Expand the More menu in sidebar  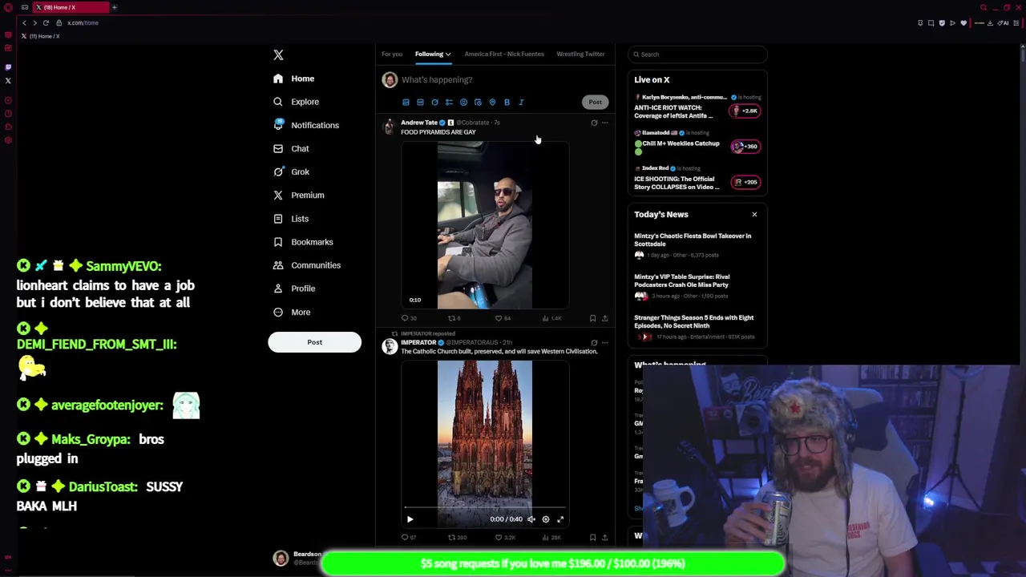(x=292, y=312)
